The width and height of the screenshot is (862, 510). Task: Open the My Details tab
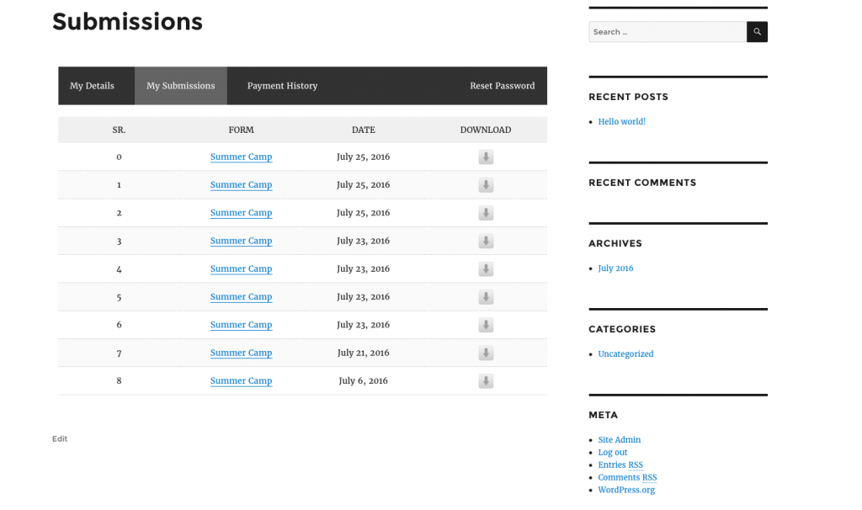click(92, 86)
